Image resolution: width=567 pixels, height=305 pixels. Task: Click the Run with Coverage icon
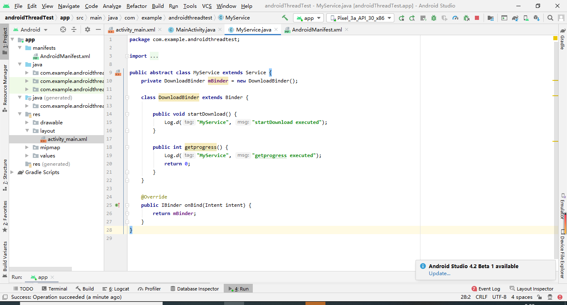point(445,18)
